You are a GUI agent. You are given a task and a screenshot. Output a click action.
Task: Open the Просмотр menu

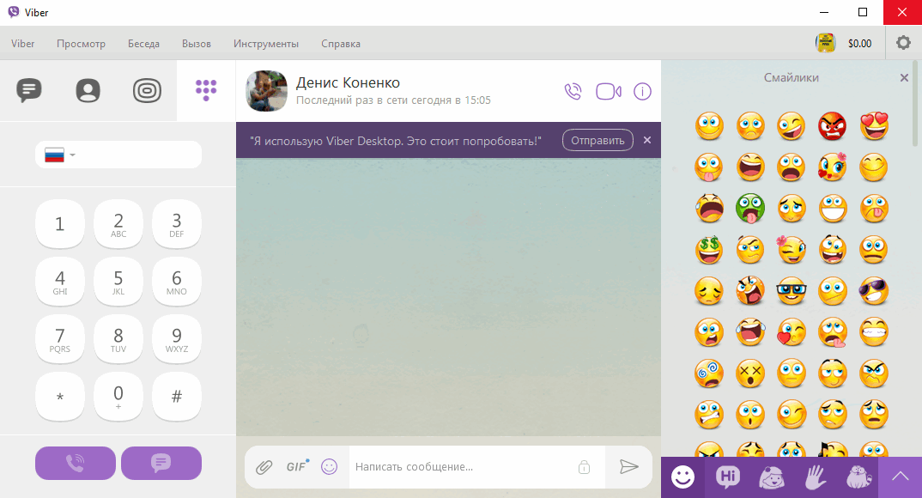82,44
